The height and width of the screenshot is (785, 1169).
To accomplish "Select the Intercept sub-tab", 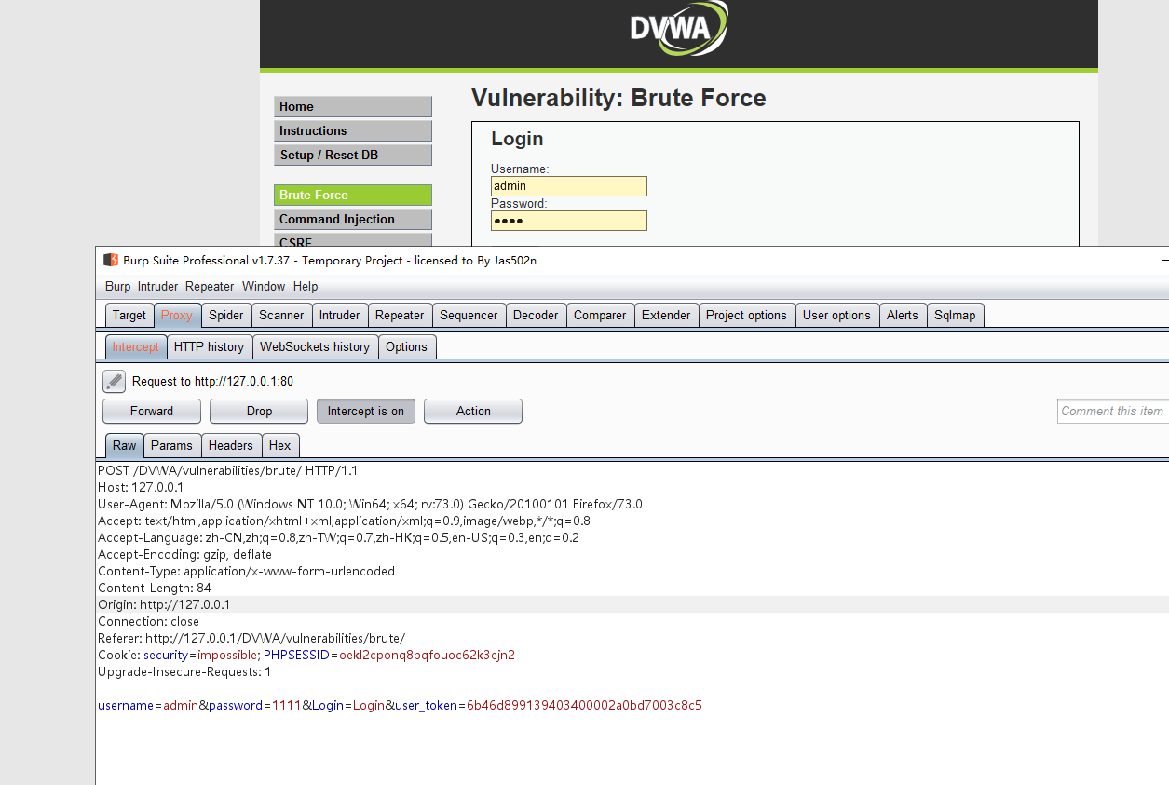I will point(136,346).
